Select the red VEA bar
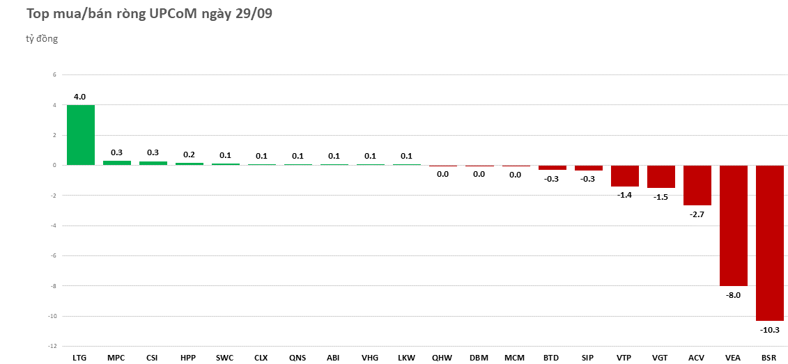The width and height of the screenshot is (788, 364). 733,225
